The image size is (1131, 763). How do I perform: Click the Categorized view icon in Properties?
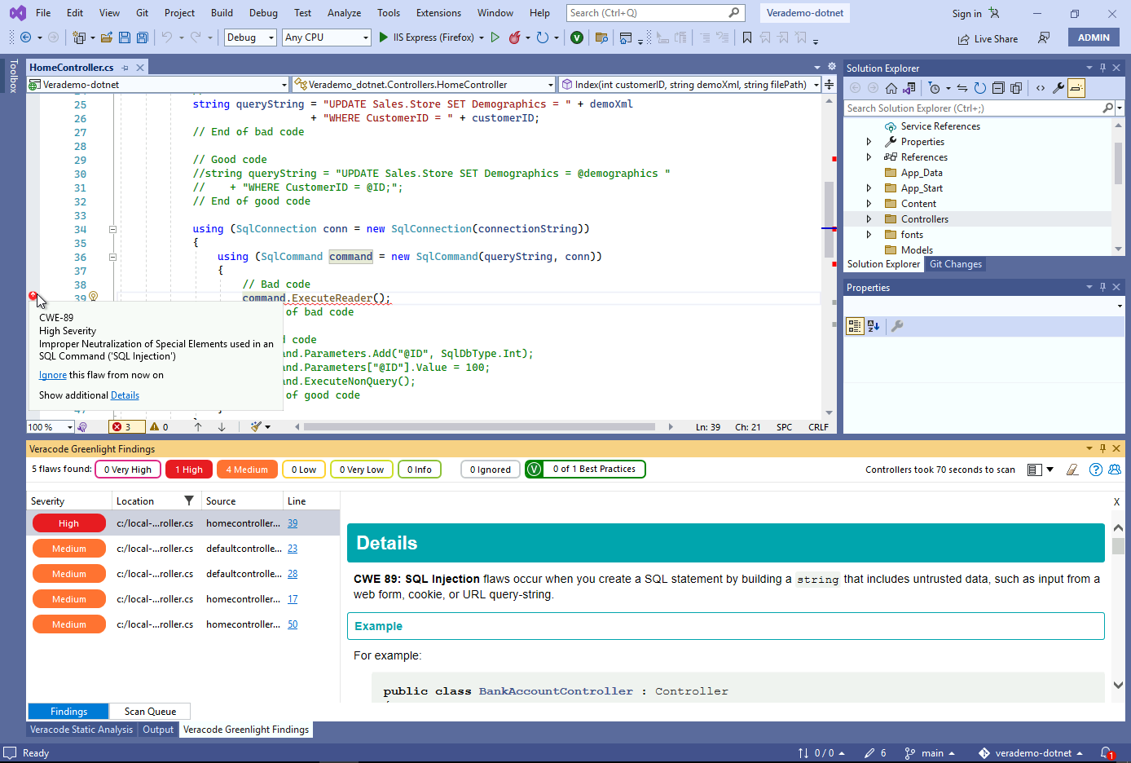(855, 326)
